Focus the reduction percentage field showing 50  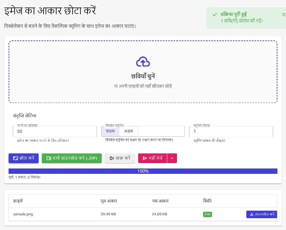(x=55, y=131)
